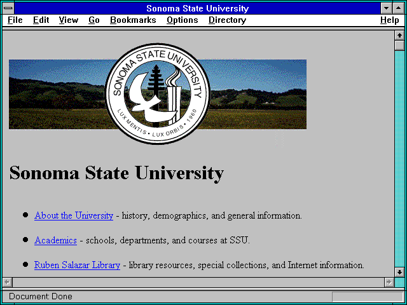Click the horizontal scrollbar track
The image size is (407, 305).
click(198, 282)
